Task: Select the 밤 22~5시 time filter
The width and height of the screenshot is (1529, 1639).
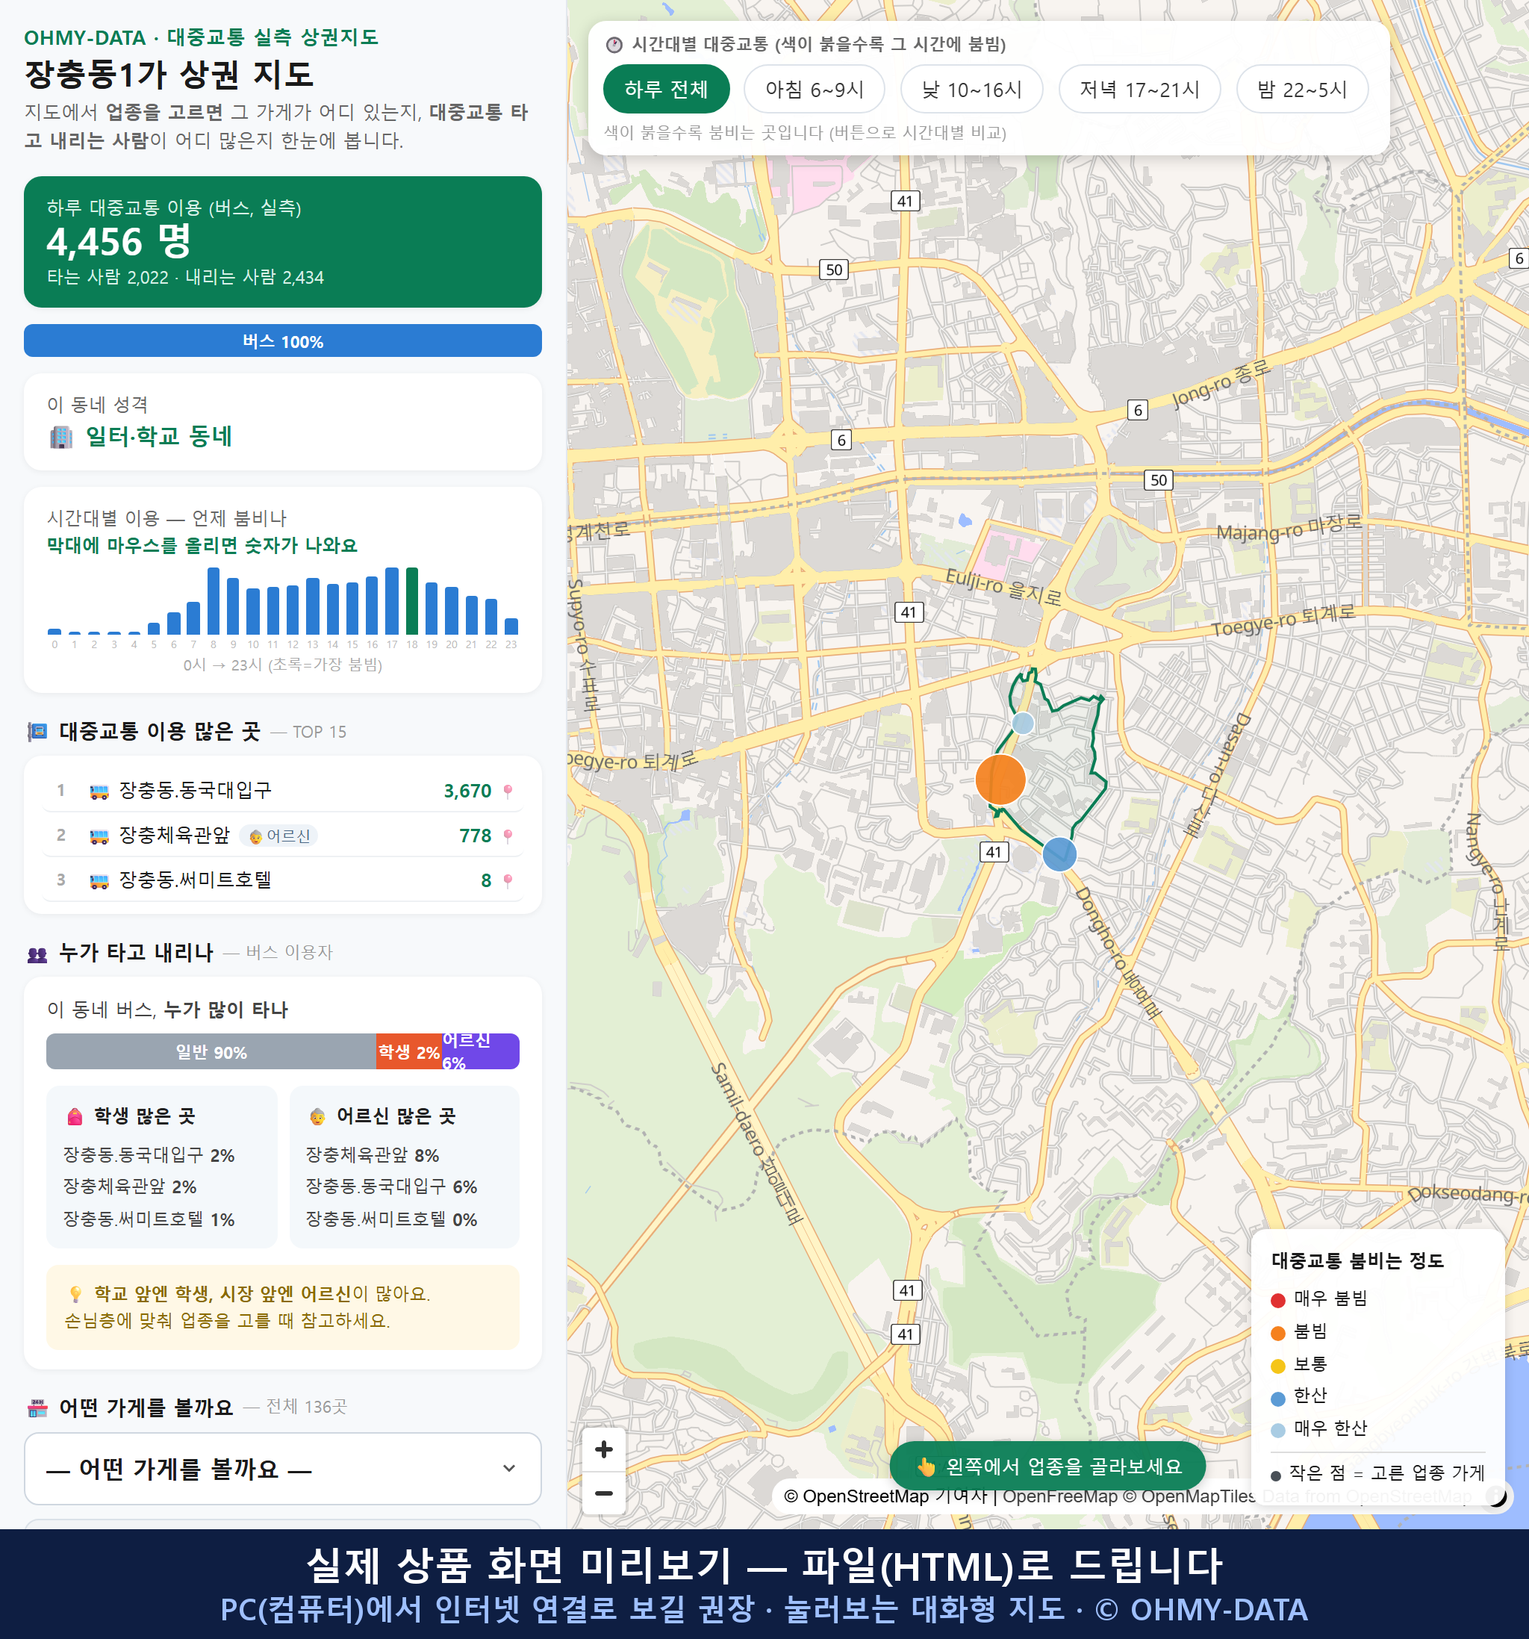Action: 1301,89
